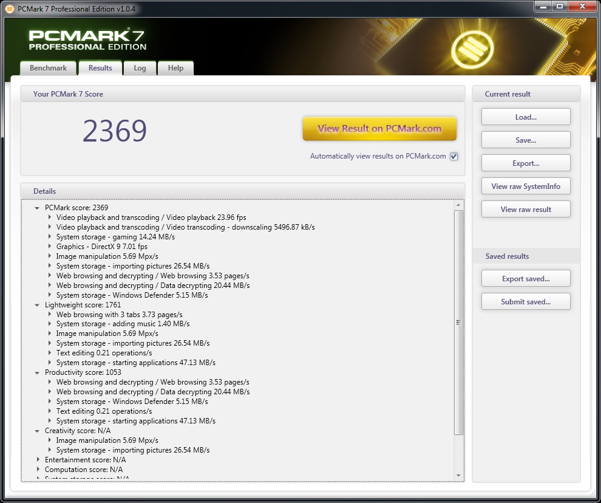The image size is (601, 503).
Task: Open the Help tab
Action: pos(175,68)
